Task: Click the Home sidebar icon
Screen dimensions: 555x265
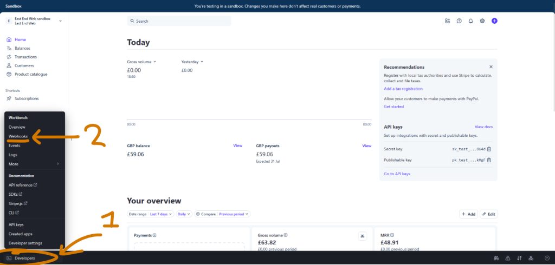Action: (9, 39)
